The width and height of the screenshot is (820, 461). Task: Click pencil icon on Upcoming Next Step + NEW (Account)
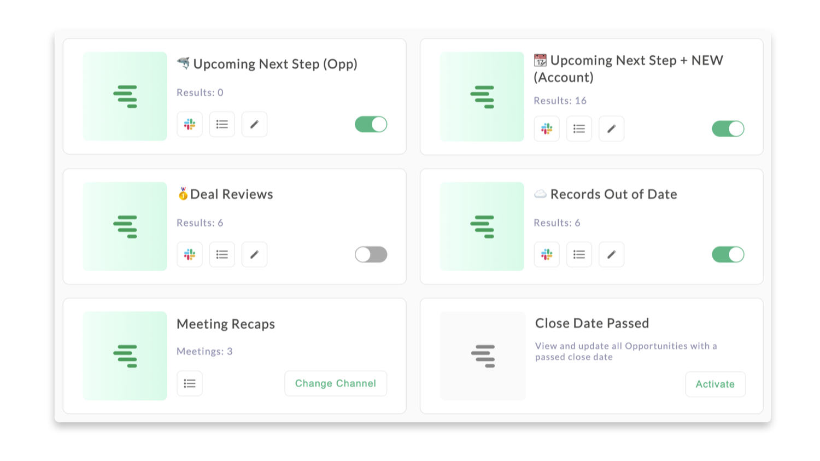(611, 129)
